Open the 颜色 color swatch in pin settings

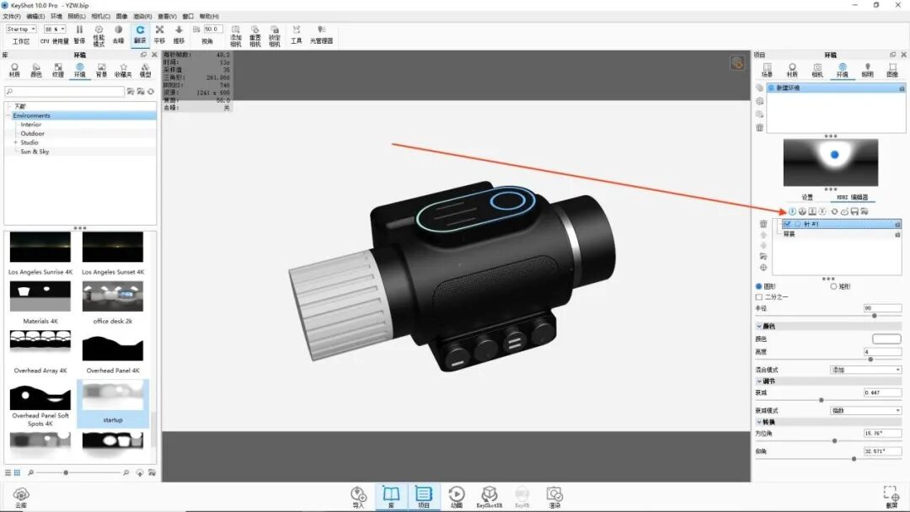pos(886,338)
